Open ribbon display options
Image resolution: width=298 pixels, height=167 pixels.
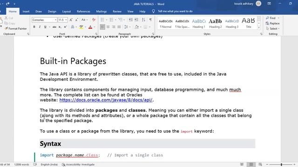click(269, 4)
